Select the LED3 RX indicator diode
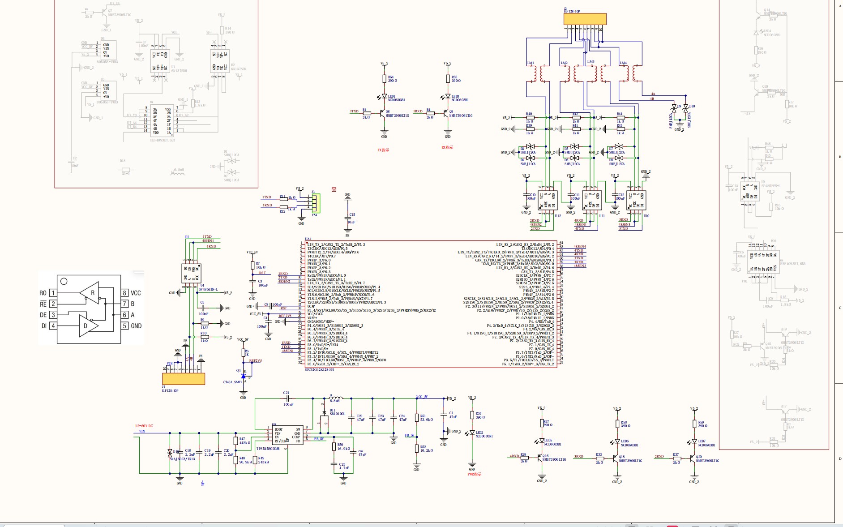Screen dimensions: 843x527 [x=447, y=97]
